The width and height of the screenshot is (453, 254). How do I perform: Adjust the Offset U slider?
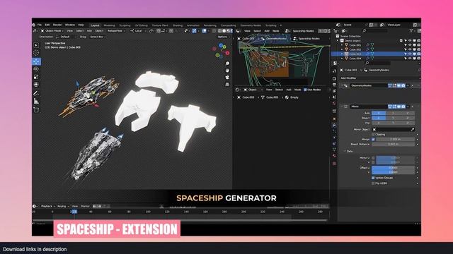click(393, 168)
